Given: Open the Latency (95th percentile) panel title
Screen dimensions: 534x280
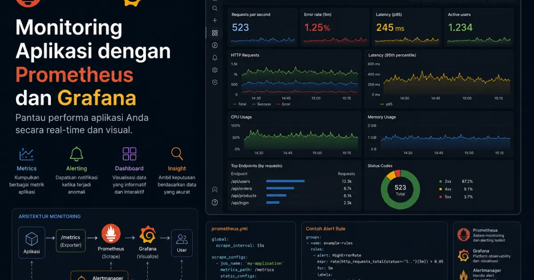Looking at the screenshot, I should 392,55.
